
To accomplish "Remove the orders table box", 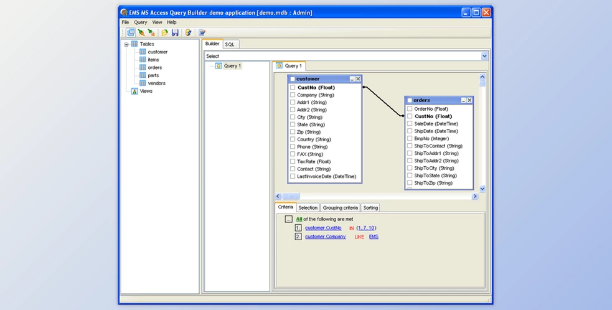I will point(469,100).
